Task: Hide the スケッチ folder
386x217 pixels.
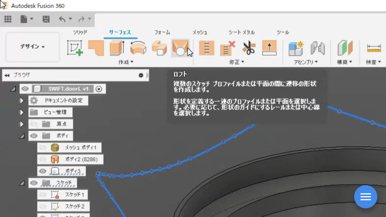Action: coord(34,183)
